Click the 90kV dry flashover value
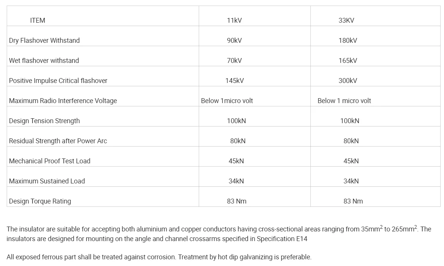 coord(234,41)
